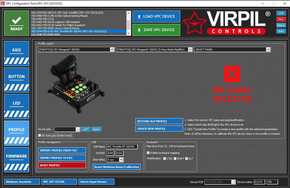The image size is (290, 188).
Task: Open the Device side dropdown
Action: point(67,129)
